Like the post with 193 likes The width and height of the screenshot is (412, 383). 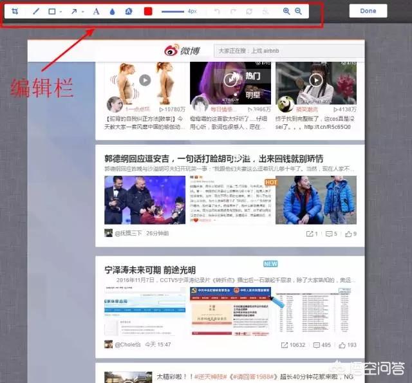tap(348, 345)
